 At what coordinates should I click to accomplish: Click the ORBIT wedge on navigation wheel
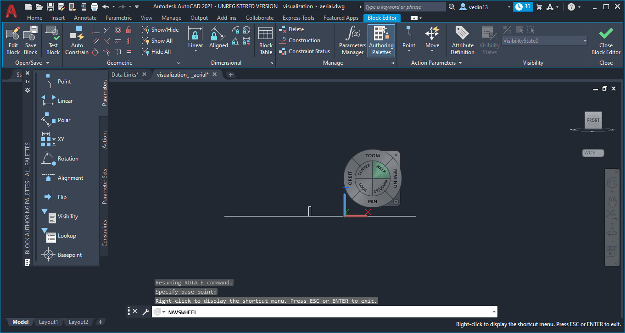pyautogui.click(x=350, y=178)
